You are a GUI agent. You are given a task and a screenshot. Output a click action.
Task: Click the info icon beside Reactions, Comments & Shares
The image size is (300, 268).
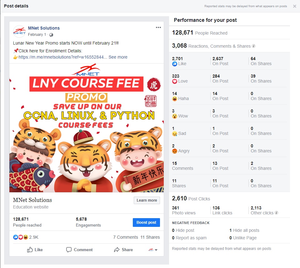pyautogui.click(x=253, y=46)
